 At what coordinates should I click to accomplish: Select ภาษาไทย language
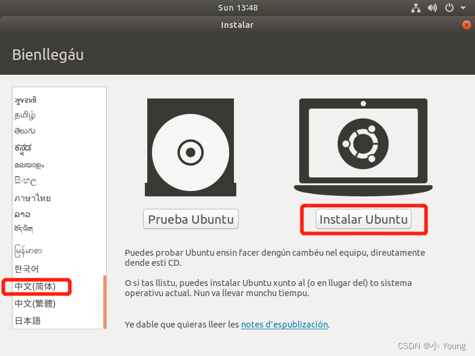33,198
